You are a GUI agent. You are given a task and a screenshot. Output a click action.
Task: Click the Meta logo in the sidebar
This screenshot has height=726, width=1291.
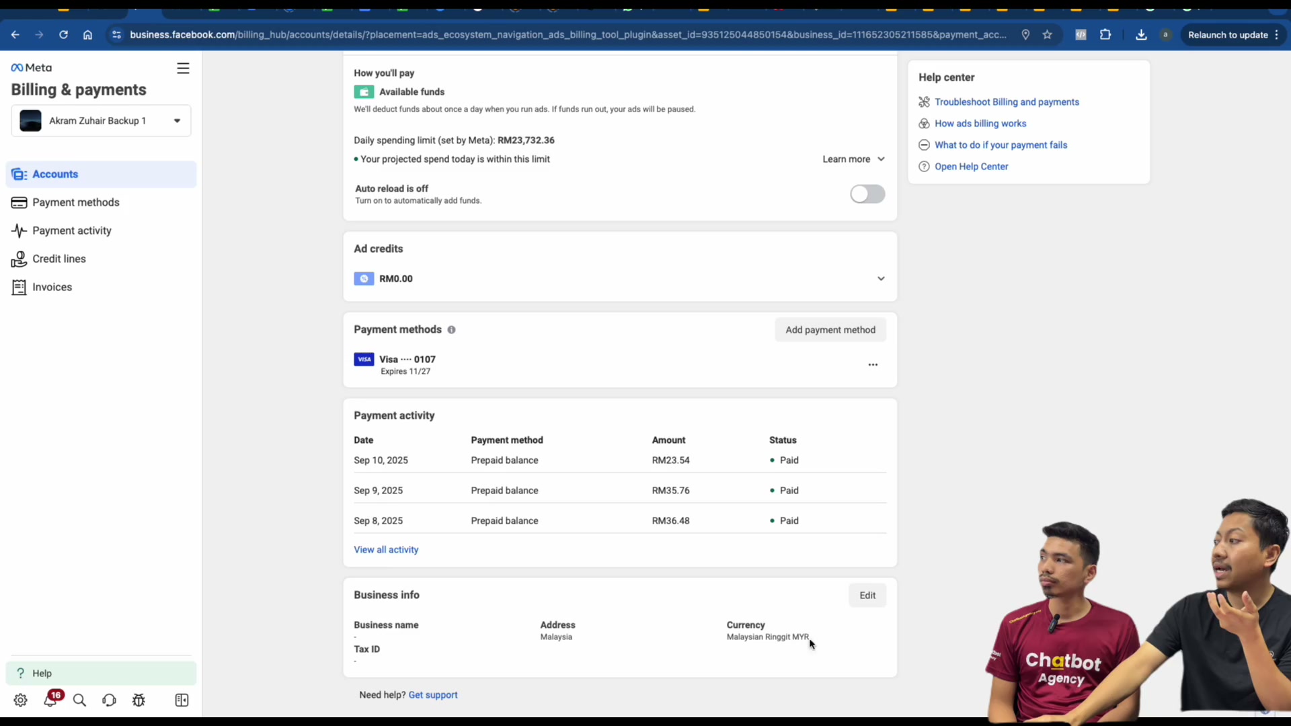[31, 68]
